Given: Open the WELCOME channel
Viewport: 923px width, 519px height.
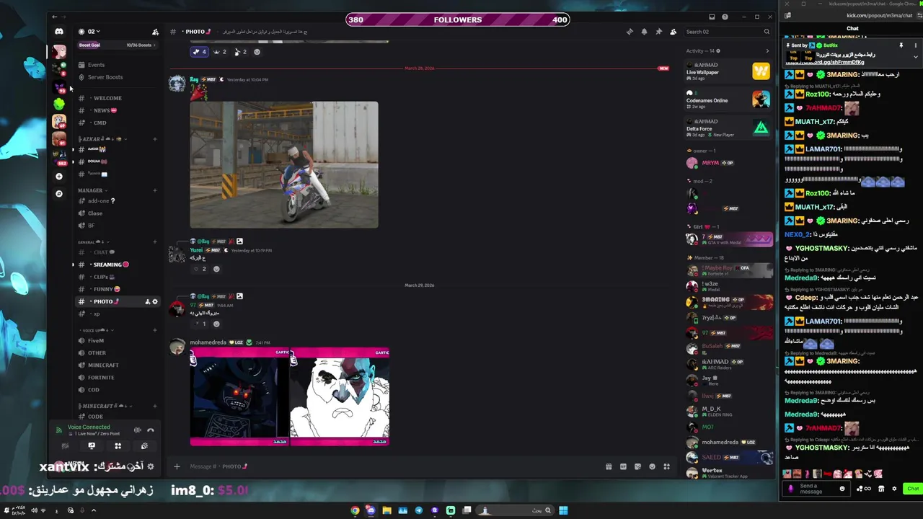Looking at the screenshot, I should point(115,98).
